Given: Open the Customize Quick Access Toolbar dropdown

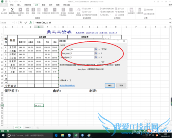Looking at the screenshot, I should [20, 2].
